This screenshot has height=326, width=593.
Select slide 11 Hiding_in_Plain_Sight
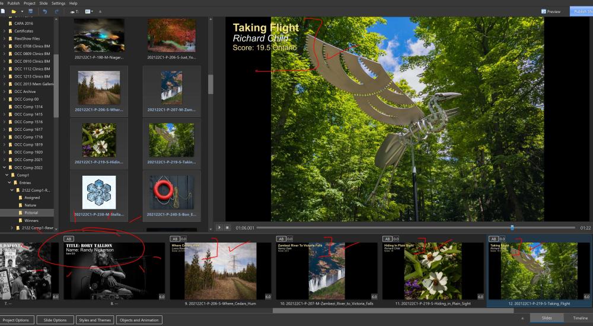click(x=433, y=271)
